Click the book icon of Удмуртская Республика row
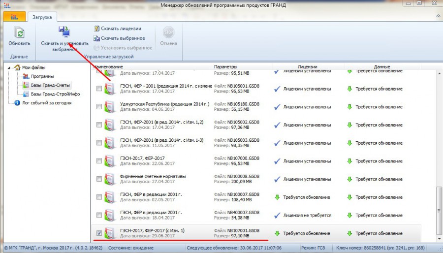 (x=110, y=107)
